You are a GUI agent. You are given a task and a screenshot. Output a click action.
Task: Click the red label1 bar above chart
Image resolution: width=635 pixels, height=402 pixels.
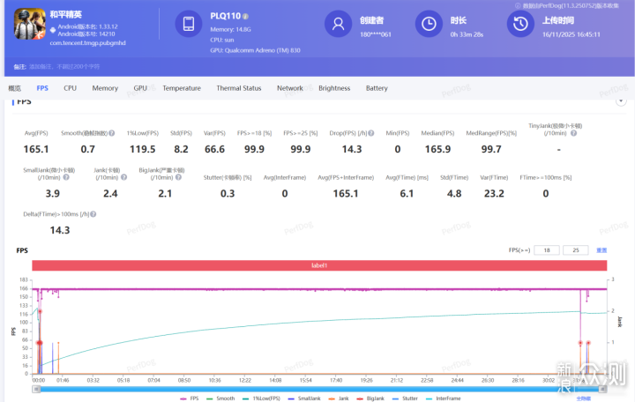coord(319,265)
